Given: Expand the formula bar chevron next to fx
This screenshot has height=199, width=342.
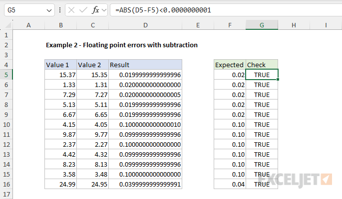Looking at the screenshot, I should click(x=104, y=10).
